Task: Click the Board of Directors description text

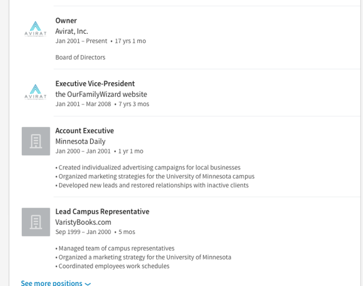Action: pyautogui.click(x=80, y=57)
